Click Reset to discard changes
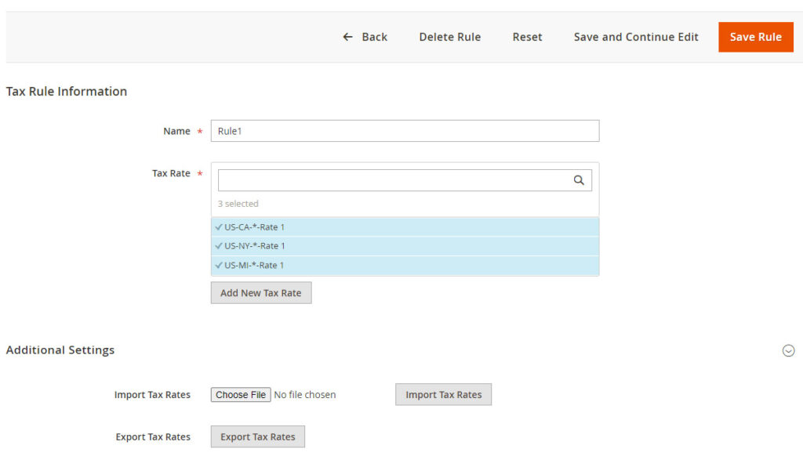Image resolution: width=803 pixels, height=467 pixels. 527,37
